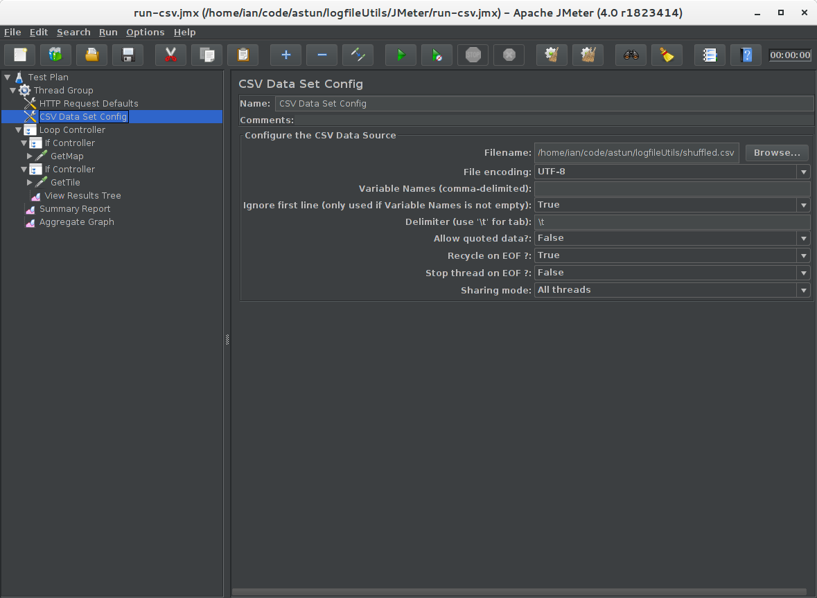Viewport: 817px width, 598px height.
Task: Open the Search menu
Action: (73, 33)
